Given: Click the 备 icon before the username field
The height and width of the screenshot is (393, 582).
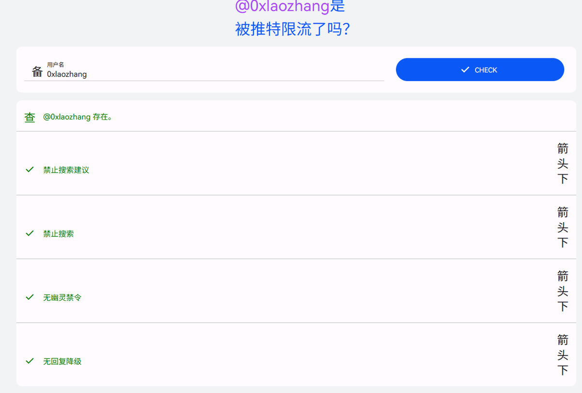Looking at the screenshot, I should point(37,72).
